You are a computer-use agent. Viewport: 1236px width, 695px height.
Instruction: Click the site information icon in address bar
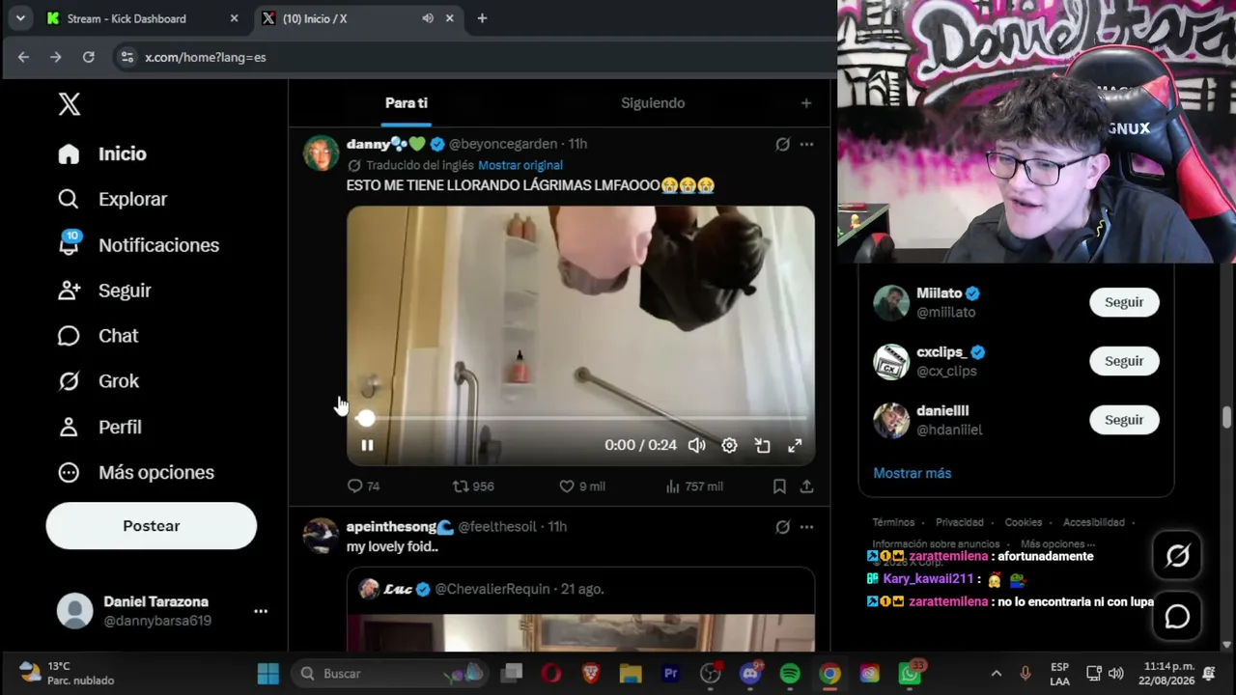point(126,57)
